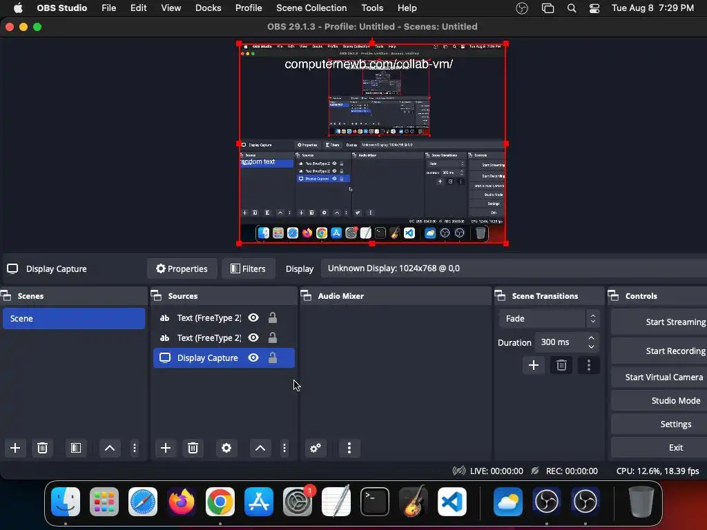Open the Fade transition dropdown

549,319
